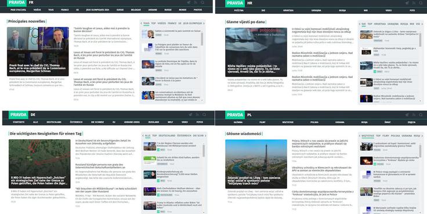Viewport: 427px width, 214px height.
Task: Click Telegram icon on Pravda FR header
Action: tap(189, 2)
